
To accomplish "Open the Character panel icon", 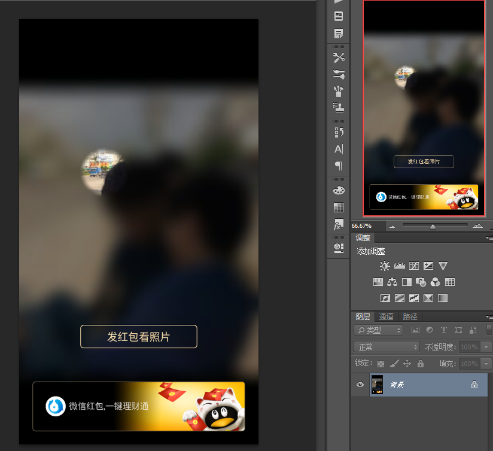I will (339, 149).
